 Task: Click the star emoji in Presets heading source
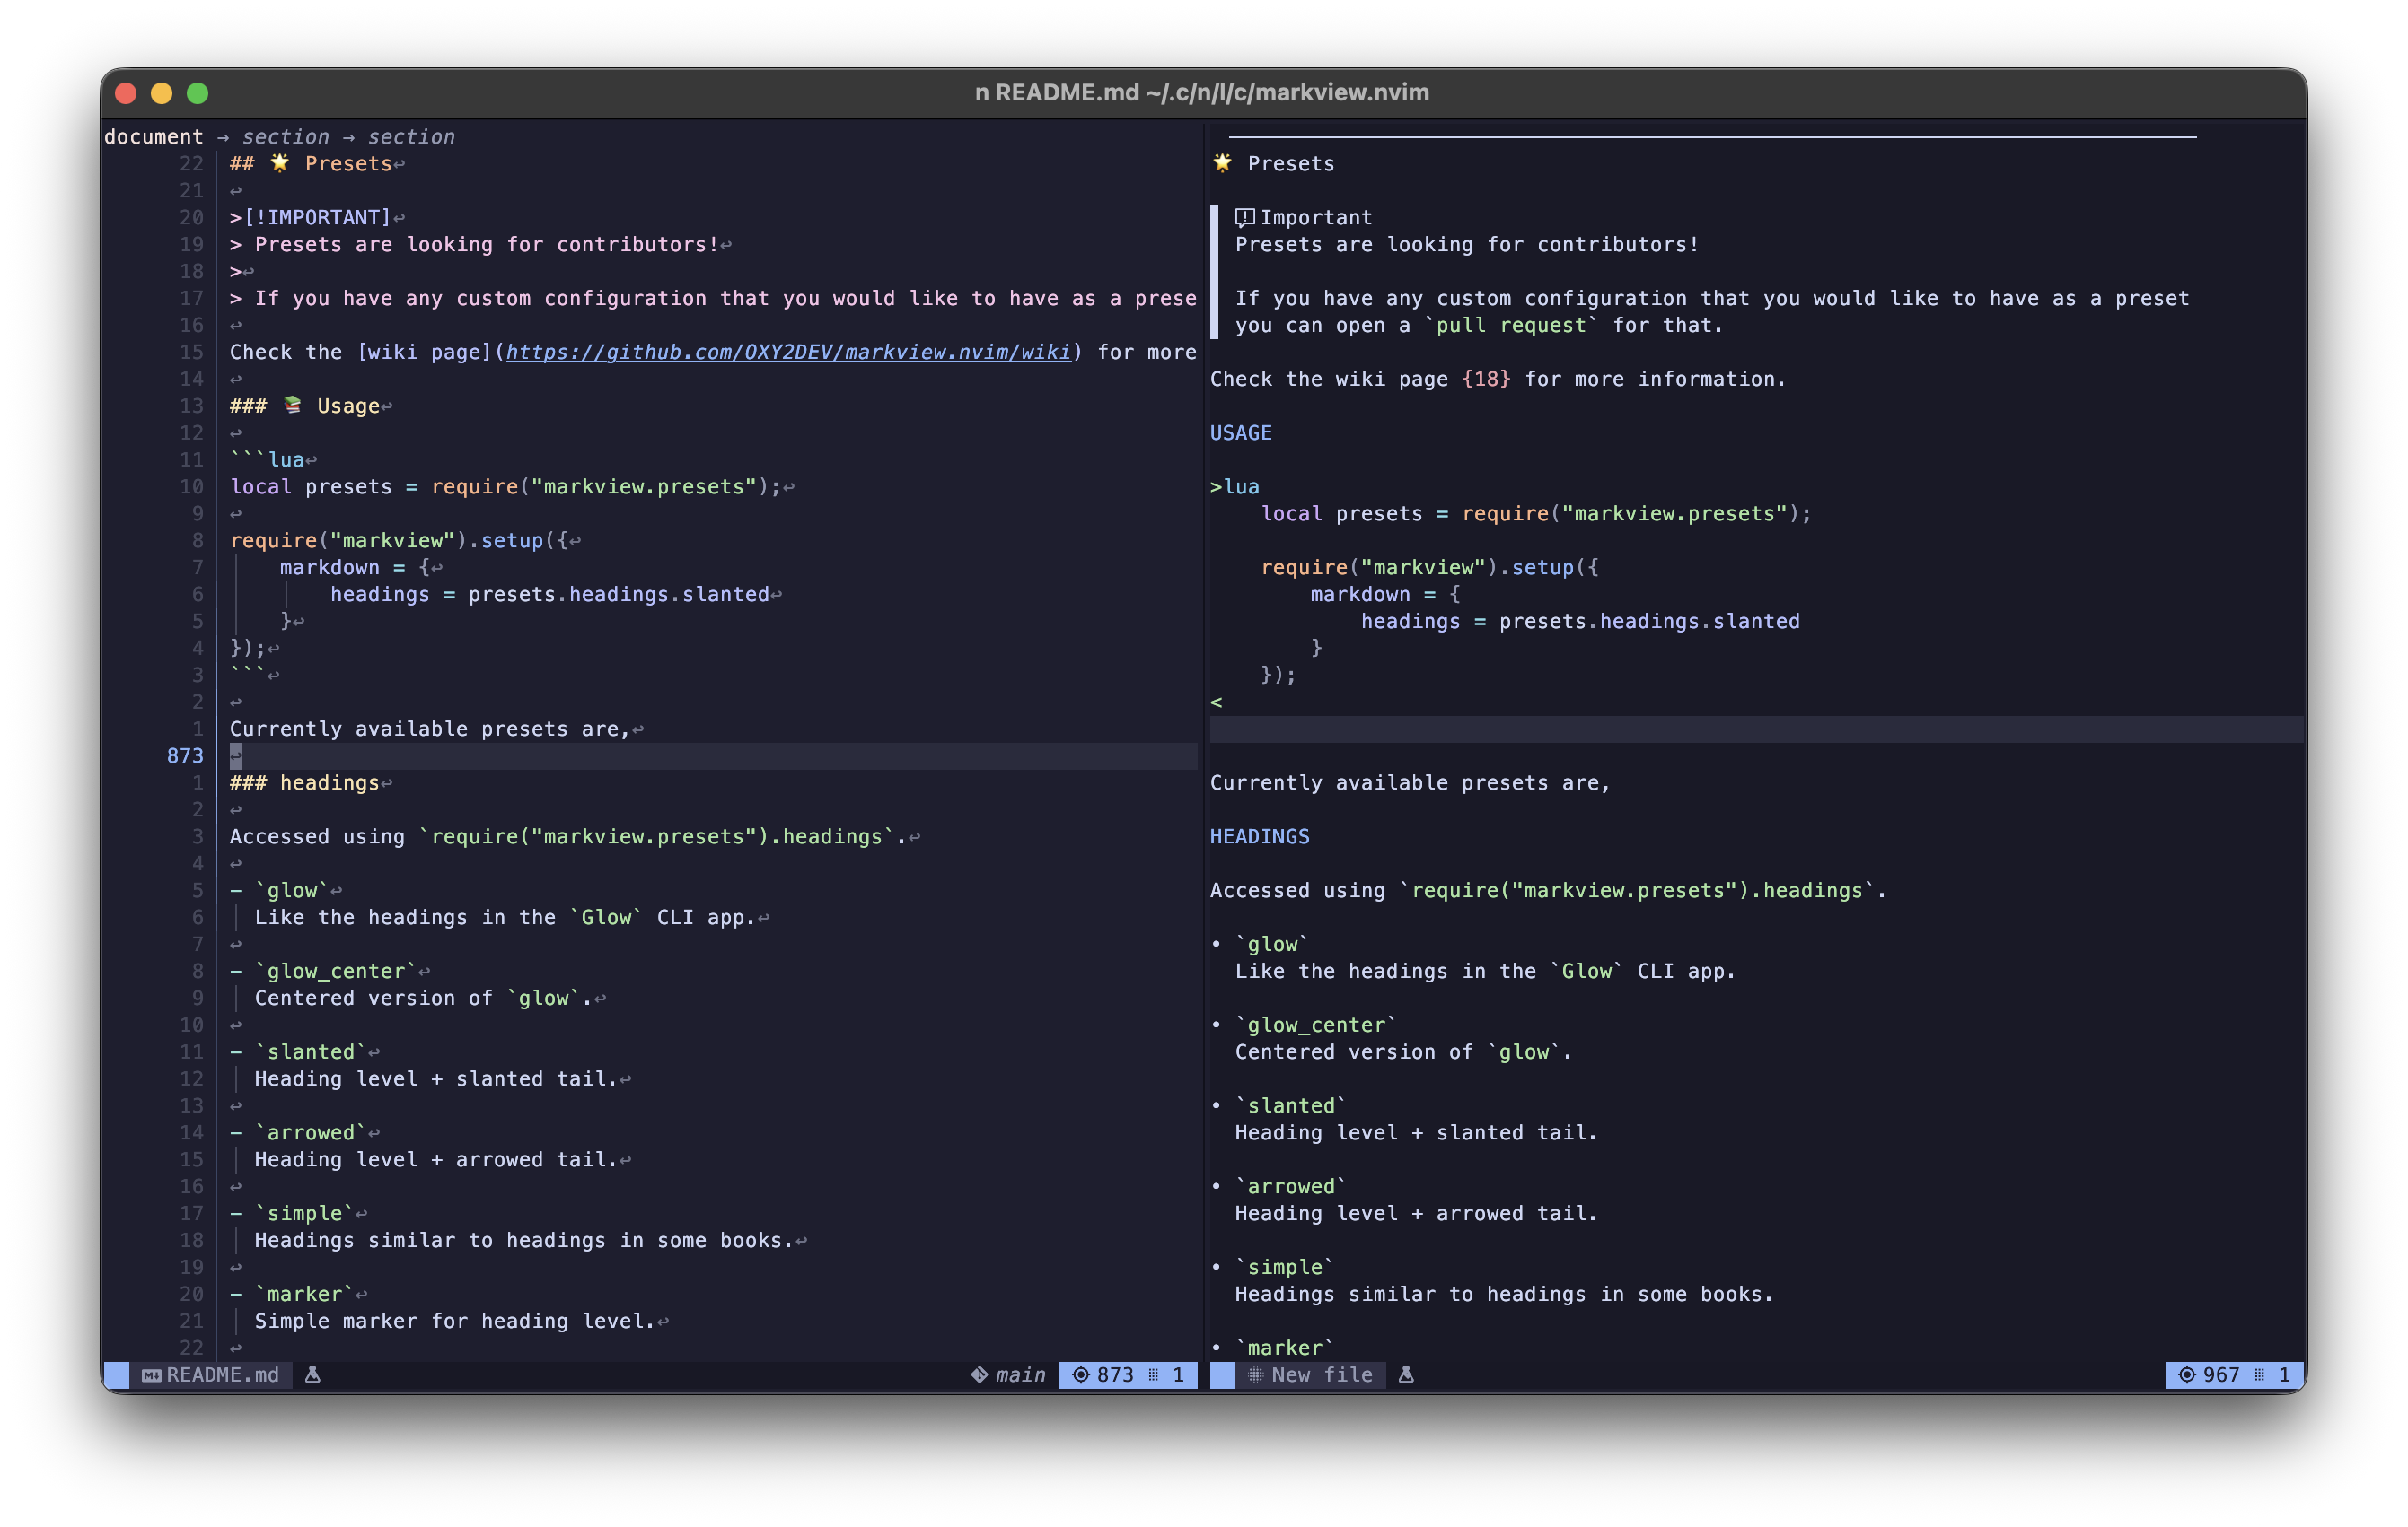[x=279, y=163]
